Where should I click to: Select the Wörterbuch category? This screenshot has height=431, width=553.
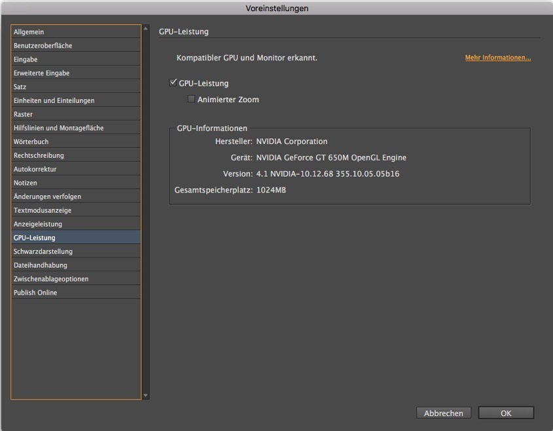point(76,142)
